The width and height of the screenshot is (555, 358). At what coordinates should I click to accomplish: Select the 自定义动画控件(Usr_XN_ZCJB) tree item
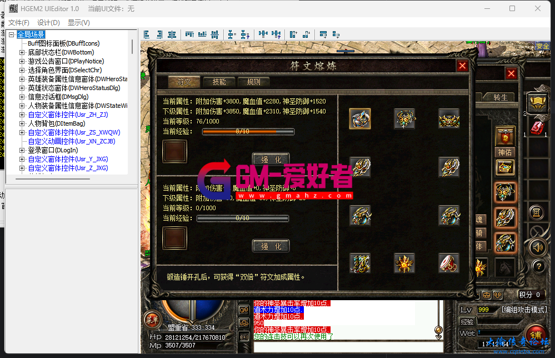point(72,141)
